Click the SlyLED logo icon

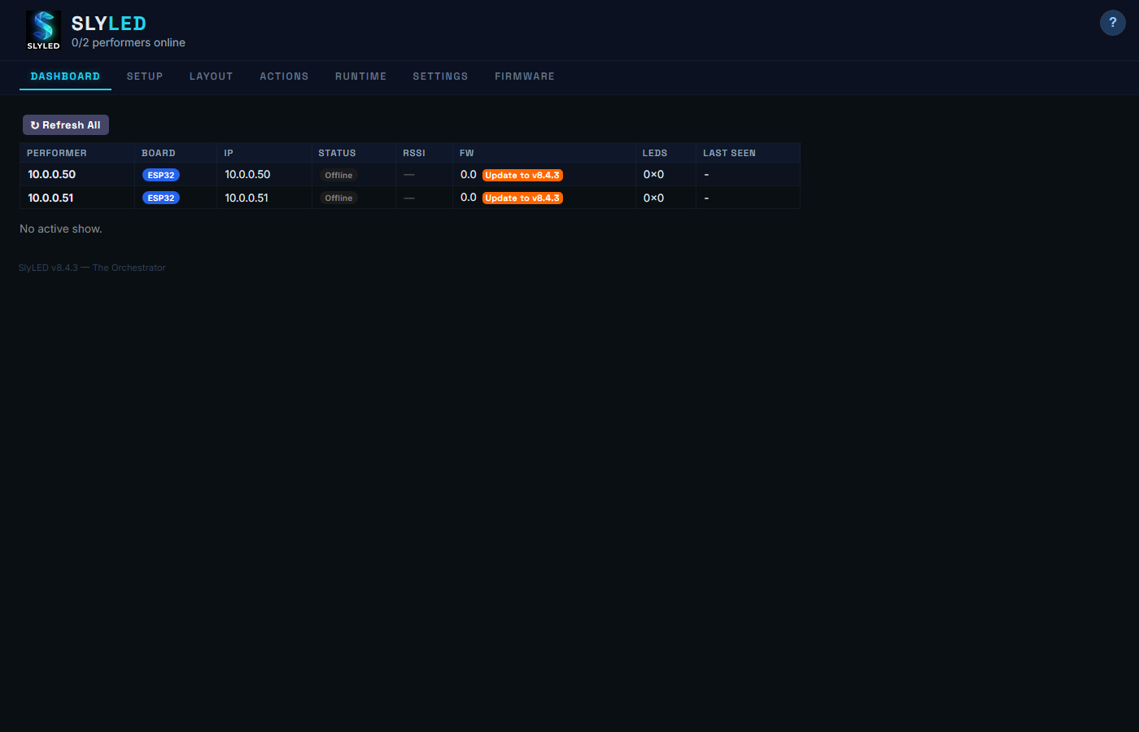tap(43, 30)
